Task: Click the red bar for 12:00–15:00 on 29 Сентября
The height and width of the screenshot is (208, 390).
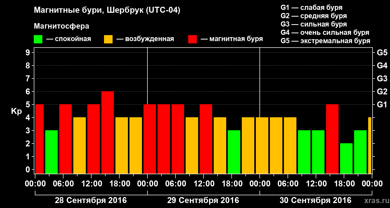Action: coord(206,139)
